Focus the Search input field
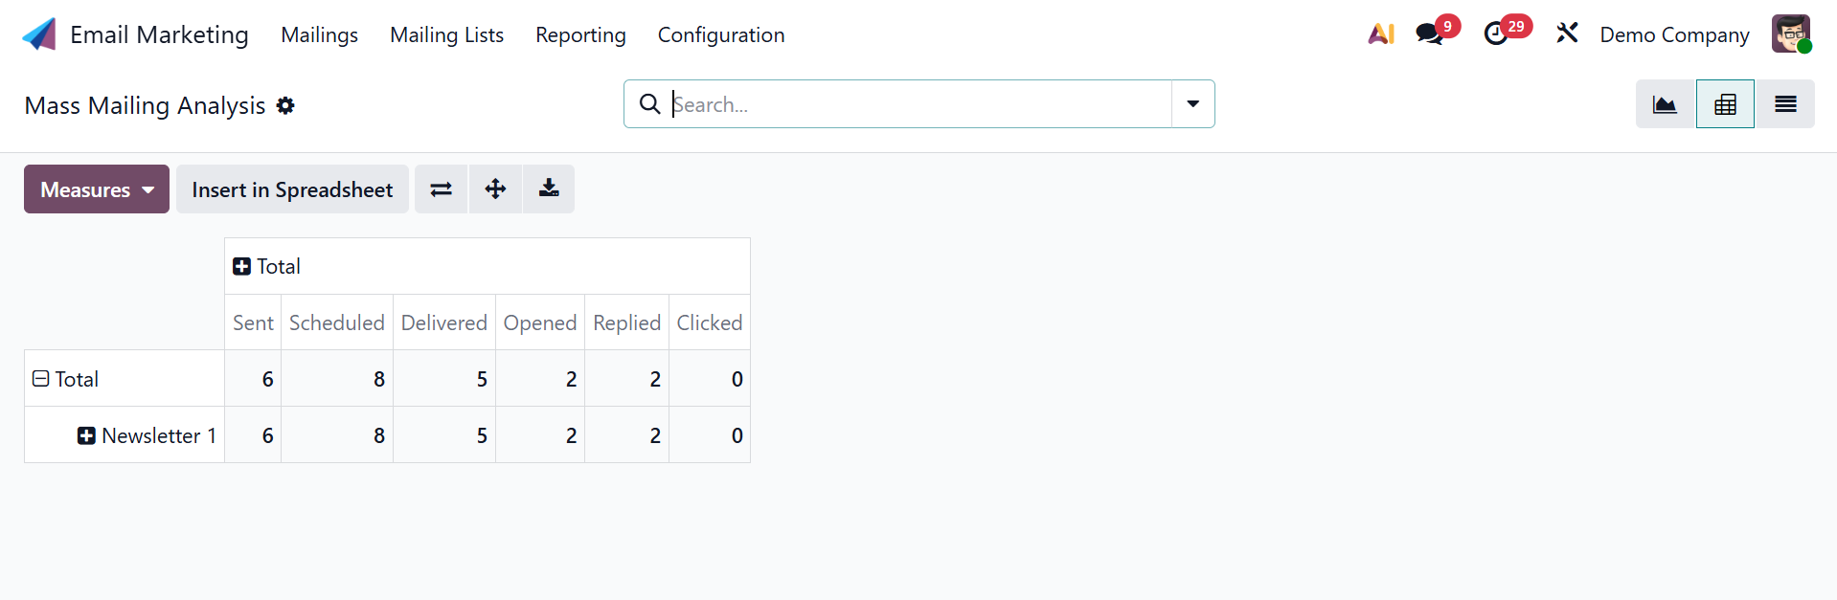The width and height of the screenshot is (1837, 600). pos(919,104)
